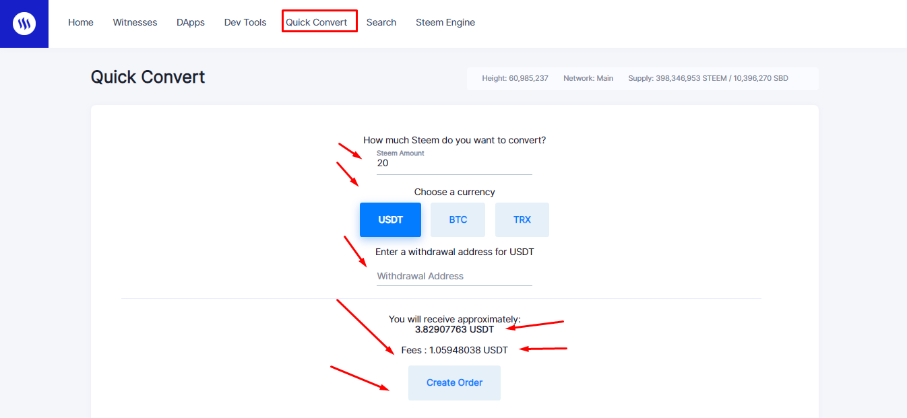Choose BTC as the currency

[x=458, y=220]
